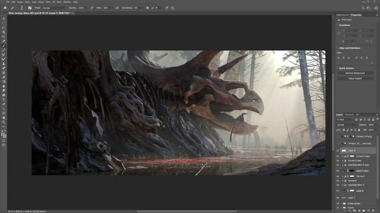Open the workspace switcher icon
The width and height of the screenshot is (380, 213).
[x=368, y=8]
